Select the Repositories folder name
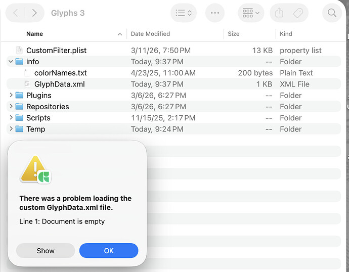Screen dimensions: 349x272 point(48,107)
